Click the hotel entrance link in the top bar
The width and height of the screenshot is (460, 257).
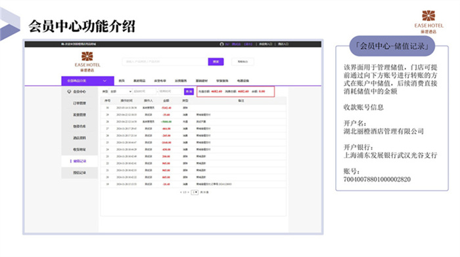tap(283, 44)
